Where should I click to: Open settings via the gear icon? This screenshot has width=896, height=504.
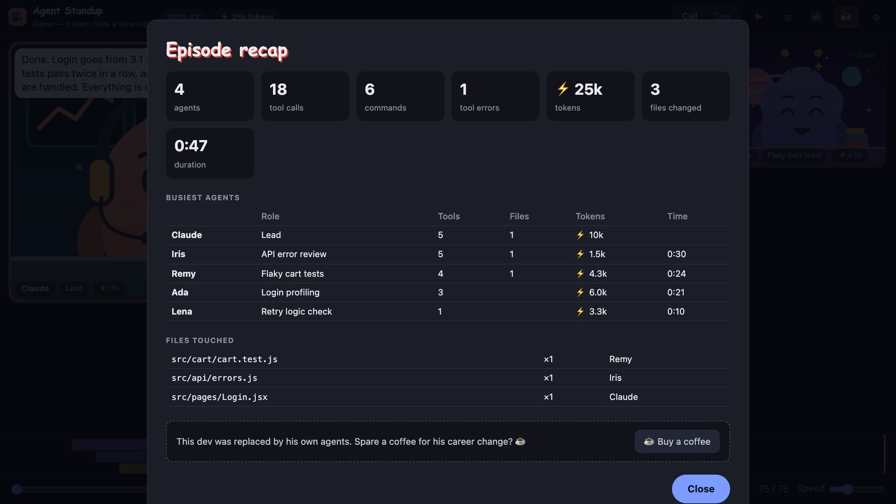click(876, 17)
